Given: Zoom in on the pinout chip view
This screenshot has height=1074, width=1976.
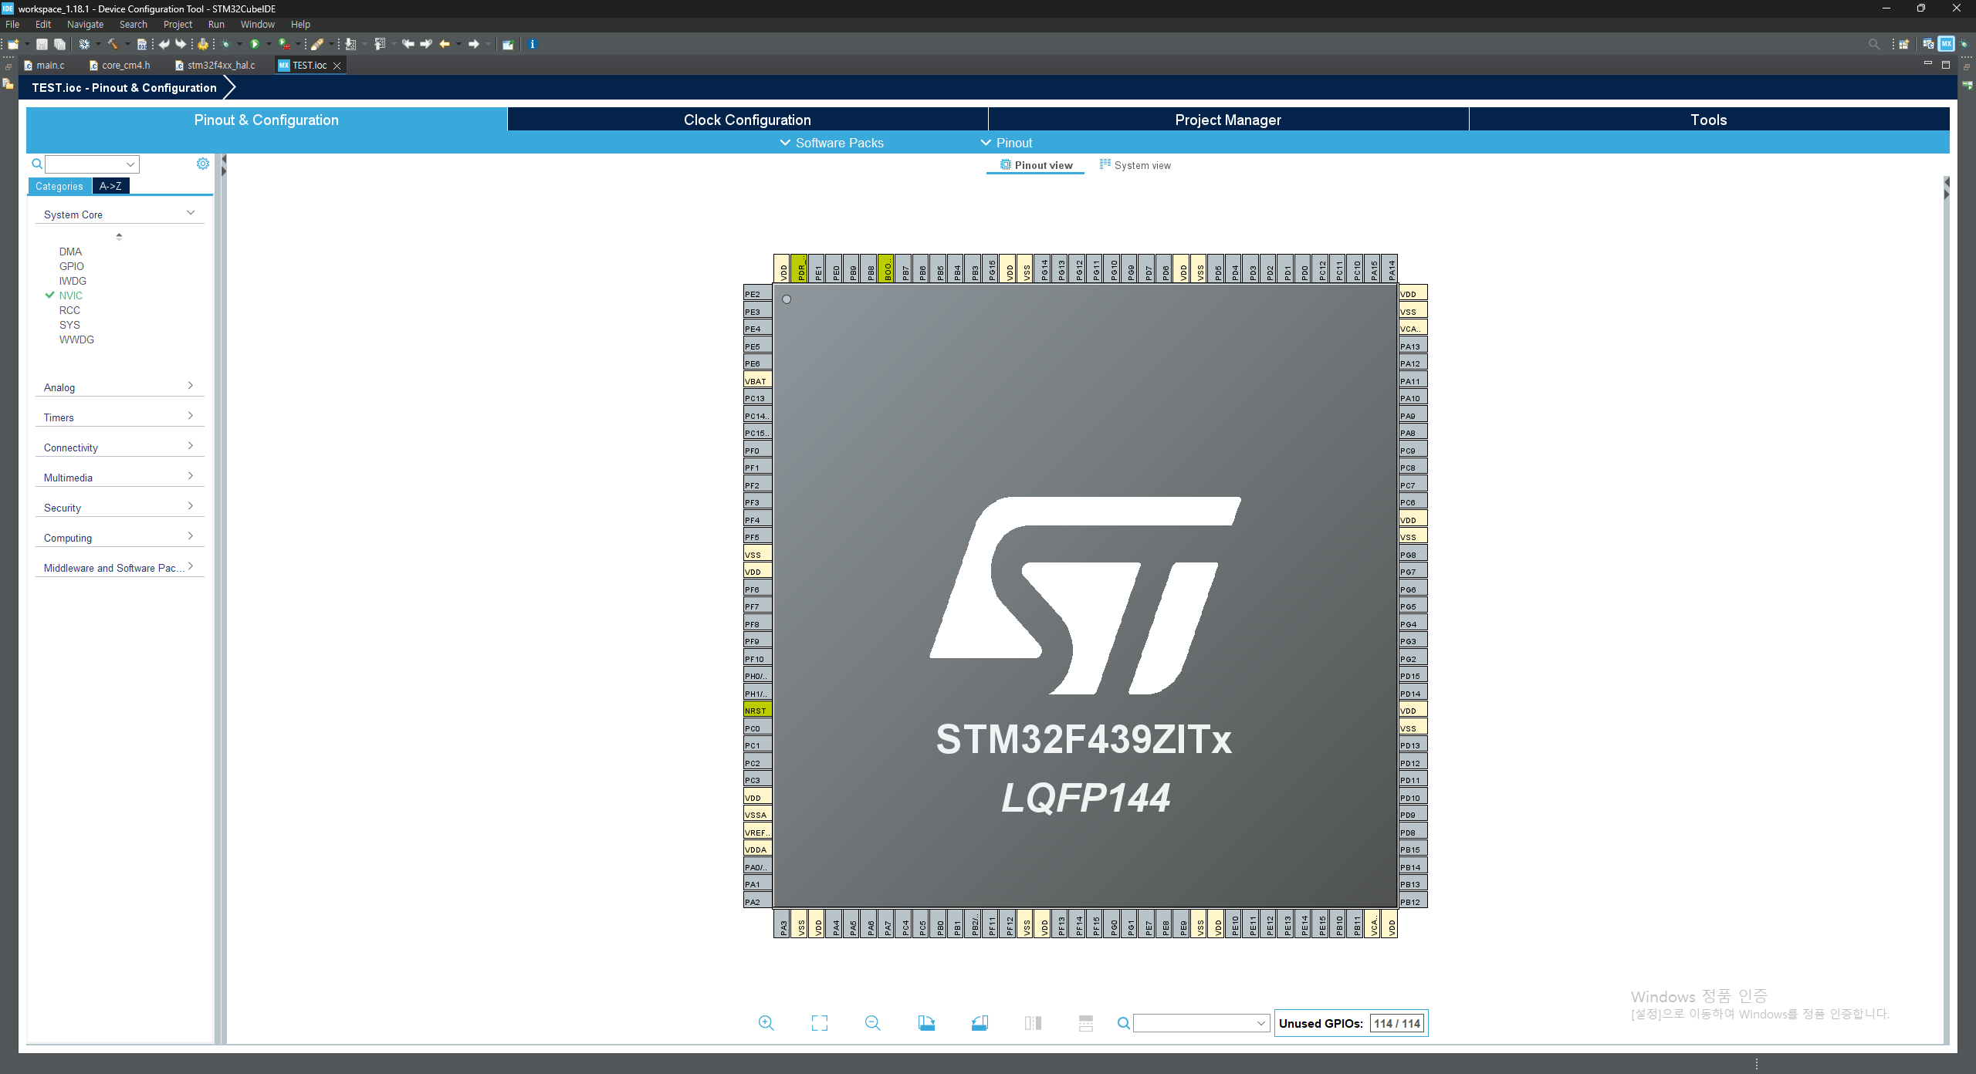Looking at the screenshot, I should (766, 1023).
